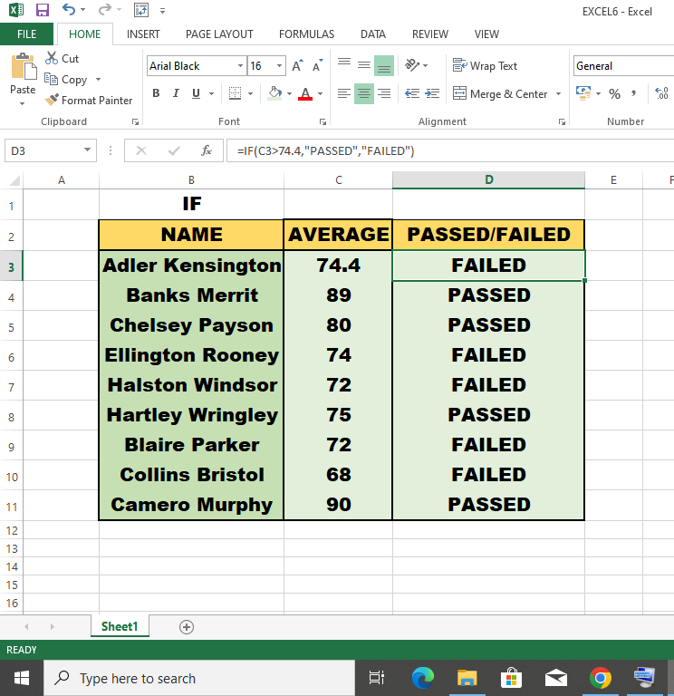674x696 pixels.
Task: Expand the Merge & Center dropdown arrow
Action: 558,93
